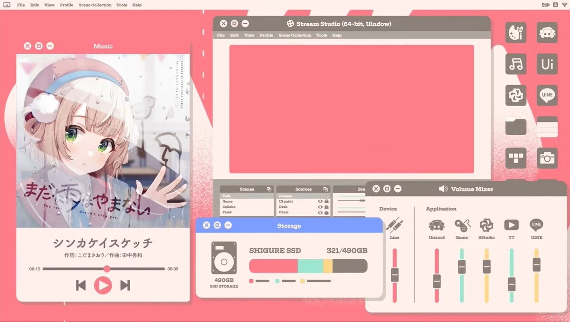Hide the Desk source
The image size is (570, 322).
(320, 207)
